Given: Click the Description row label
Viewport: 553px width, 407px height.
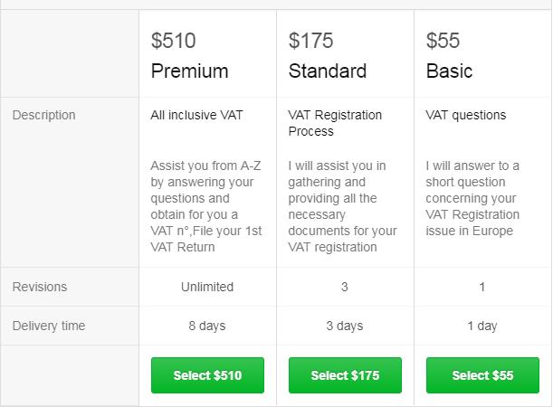Looking at the screenshot, I should coord(43,115).
